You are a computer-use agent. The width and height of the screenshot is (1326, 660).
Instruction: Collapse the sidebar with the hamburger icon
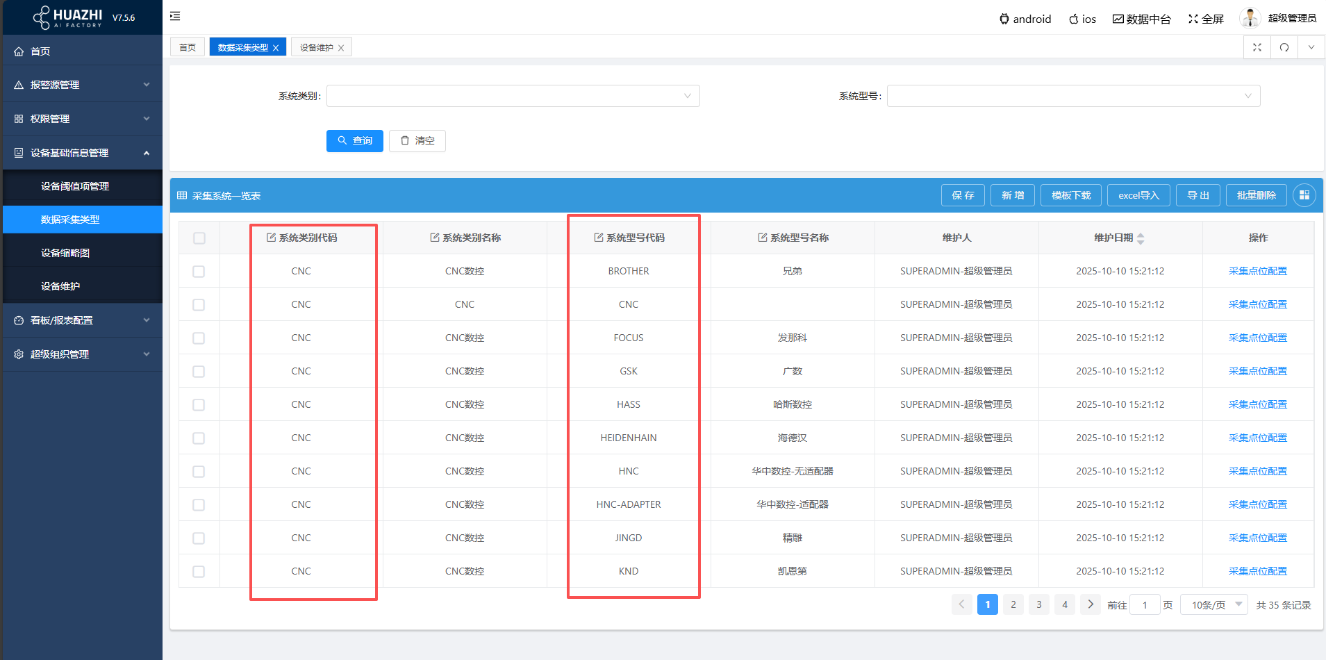pos(175,16)
